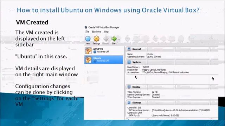This screenshot has height=126, width=225.
Task: Click the 768 MB base memory value
Action: click(146, 67)
